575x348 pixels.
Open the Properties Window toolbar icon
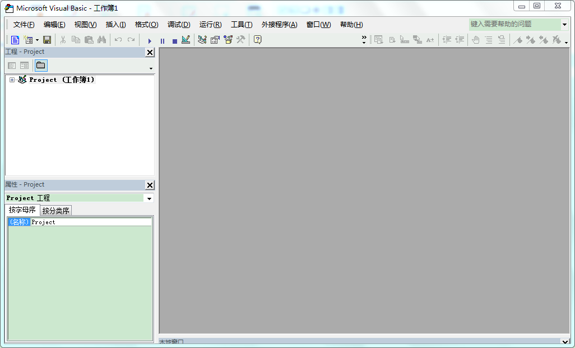coord(215,40)
